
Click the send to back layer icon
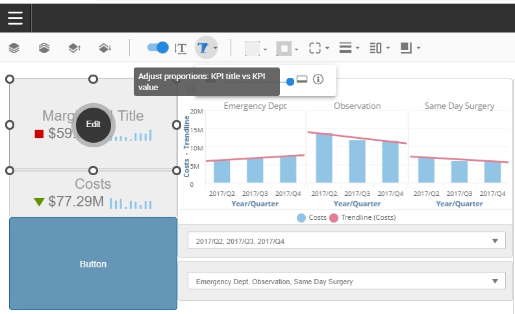(x=44, y=48)
